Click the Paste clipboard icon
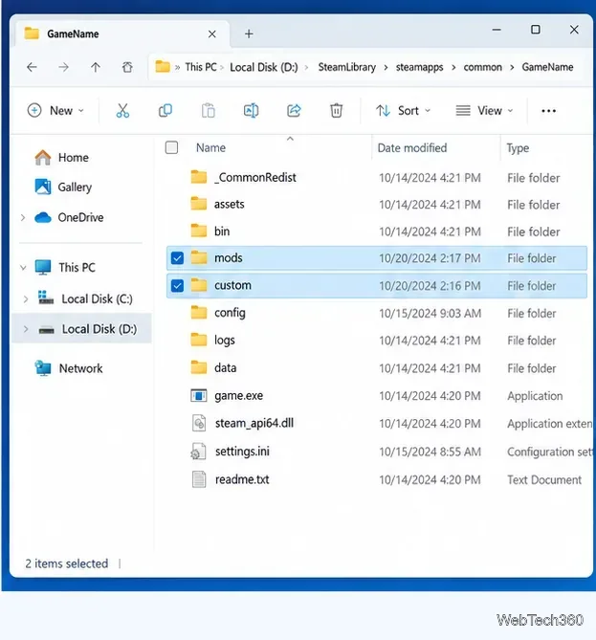The height and width of the screenshot is (640, 596). point(209,111)
